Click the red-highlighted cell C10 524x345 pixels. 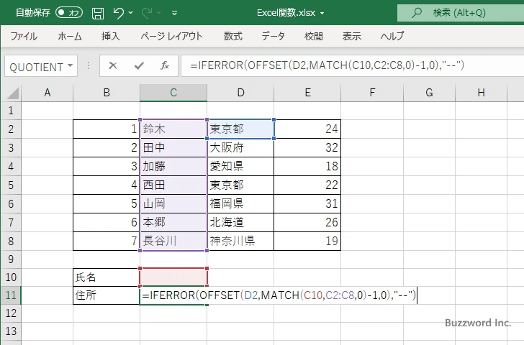(x=173, y=277)
